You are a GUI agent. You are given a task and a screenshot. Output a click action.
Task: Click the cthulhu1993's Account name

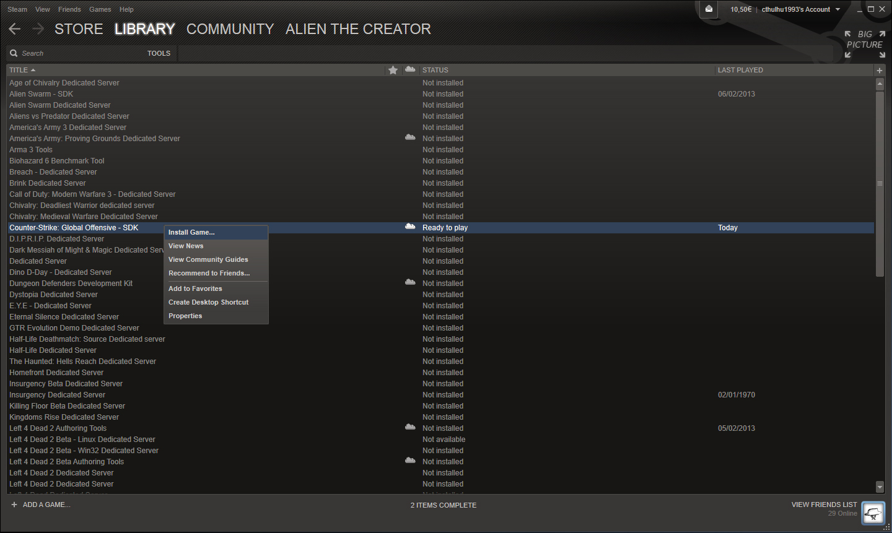(796, 9)
